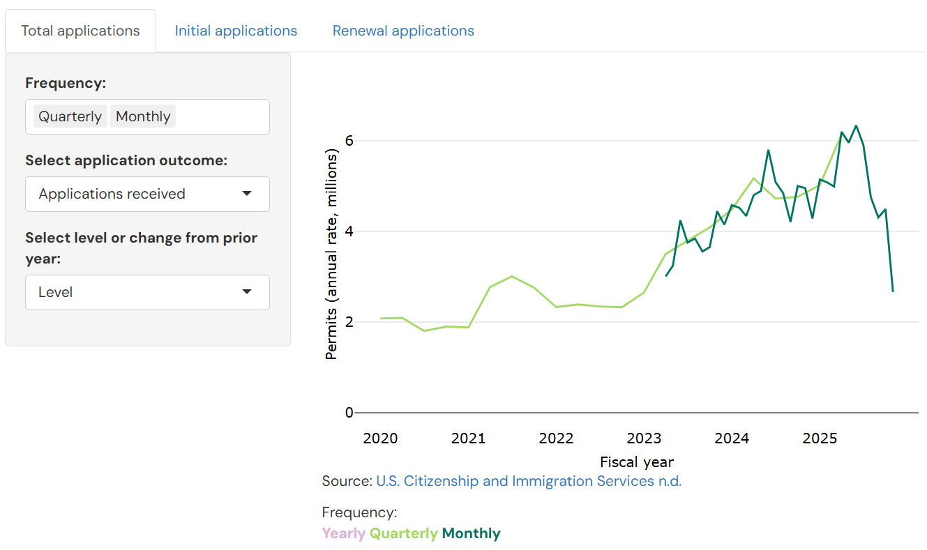The image size is (927, 550).
Task: Click the Frequency: section label
Action: pos(65,82)
